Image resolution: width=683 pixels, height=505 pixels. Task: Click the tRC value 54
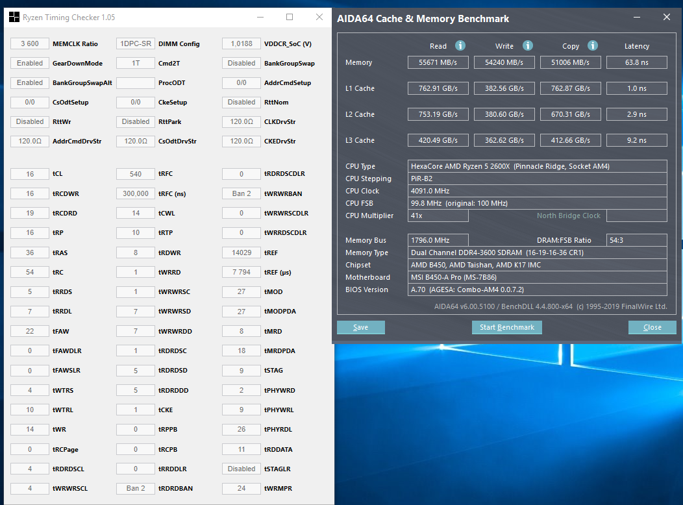30,272
